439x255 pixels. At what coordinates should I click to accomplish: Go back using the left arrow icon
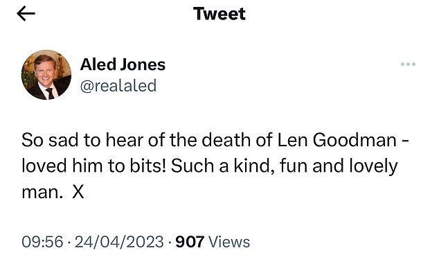26,13
